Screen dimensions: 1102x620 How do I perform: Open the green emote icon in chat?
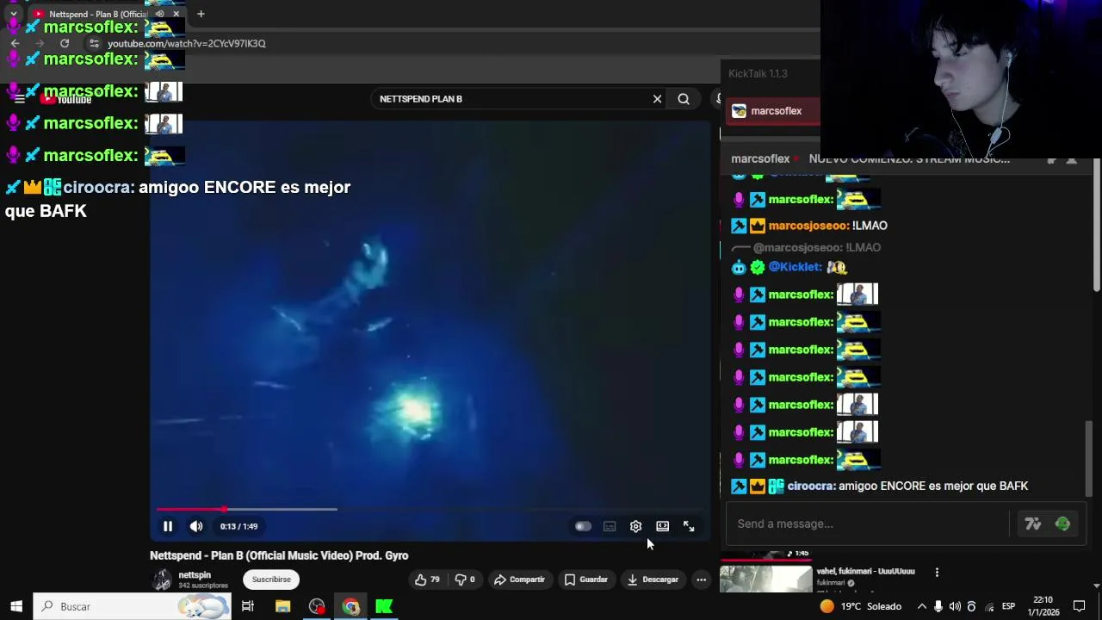click(1062, 524)
